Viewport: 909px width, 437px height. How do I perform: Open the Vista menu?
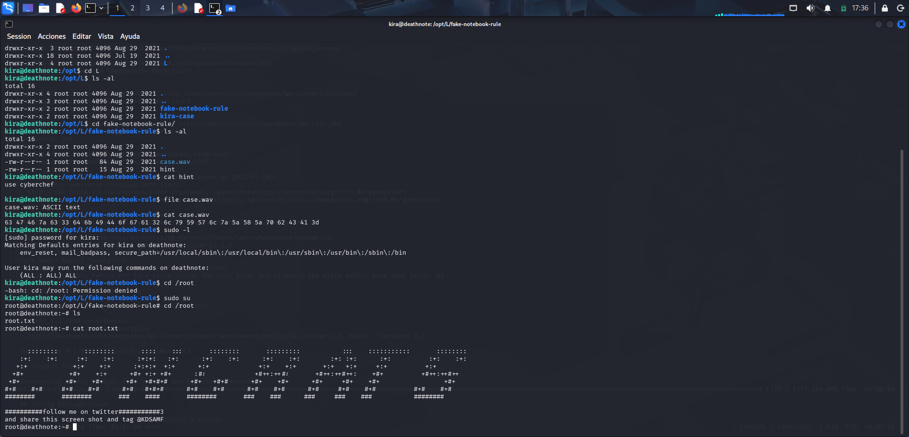tap(106, 36)
